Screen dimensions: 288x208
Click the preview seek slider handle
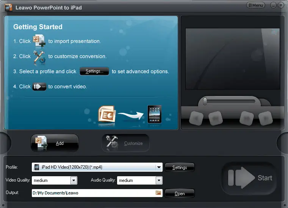pos(205,101)
